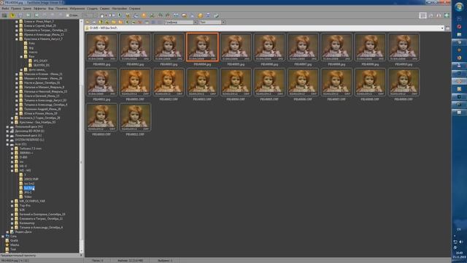The height and width of the screenshot is (263, 467).
Task: Expand the SYSTEM RESERVED drive node
Action: [7, 140]
